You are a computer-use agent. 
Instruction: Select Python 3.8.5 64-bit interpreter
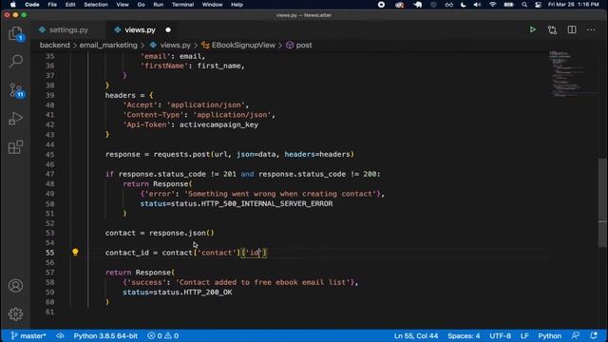pyautogui.click(x=105, y=335)
